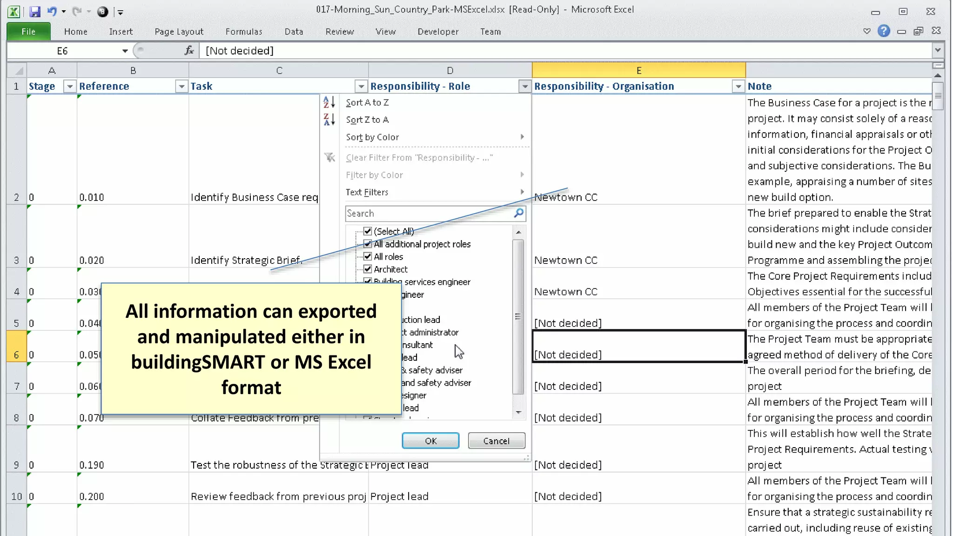
Task: Click the Undo arrow icon
Action: pyautogui.click(x=52, y=12)
